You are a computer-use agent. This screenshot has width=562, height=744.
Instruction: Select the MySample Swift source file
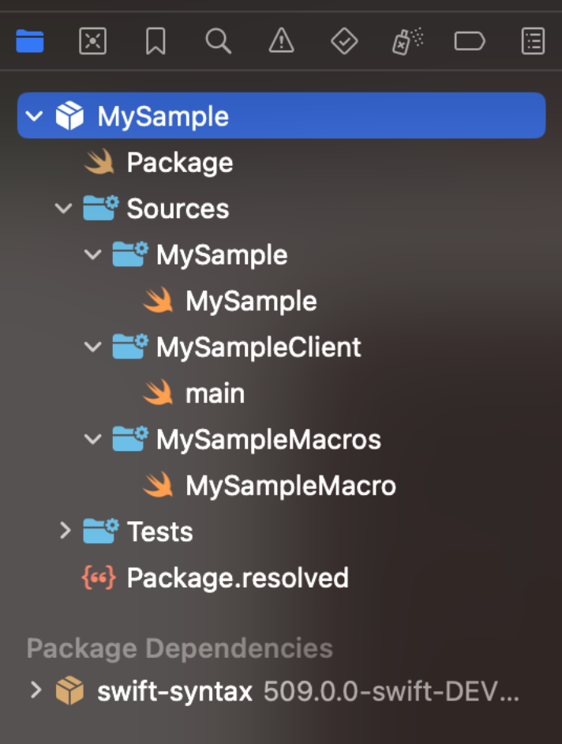pos(230,301)
